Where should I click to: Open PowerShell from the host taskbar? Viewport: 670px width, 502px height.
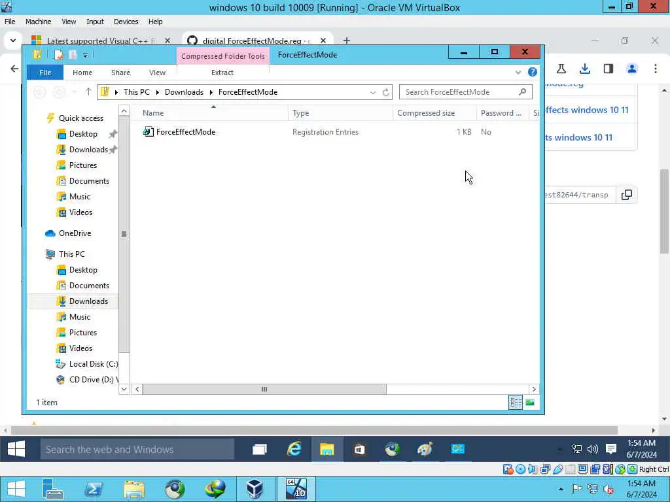point(93,489)
